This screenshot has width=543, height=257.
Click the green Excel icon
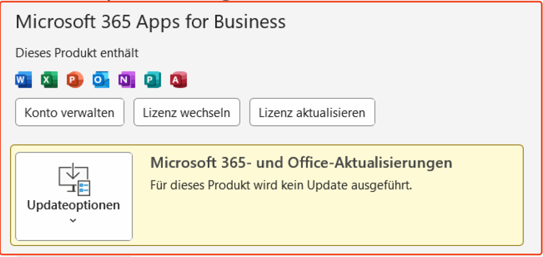pyautogui.click(x=49, y=80)
